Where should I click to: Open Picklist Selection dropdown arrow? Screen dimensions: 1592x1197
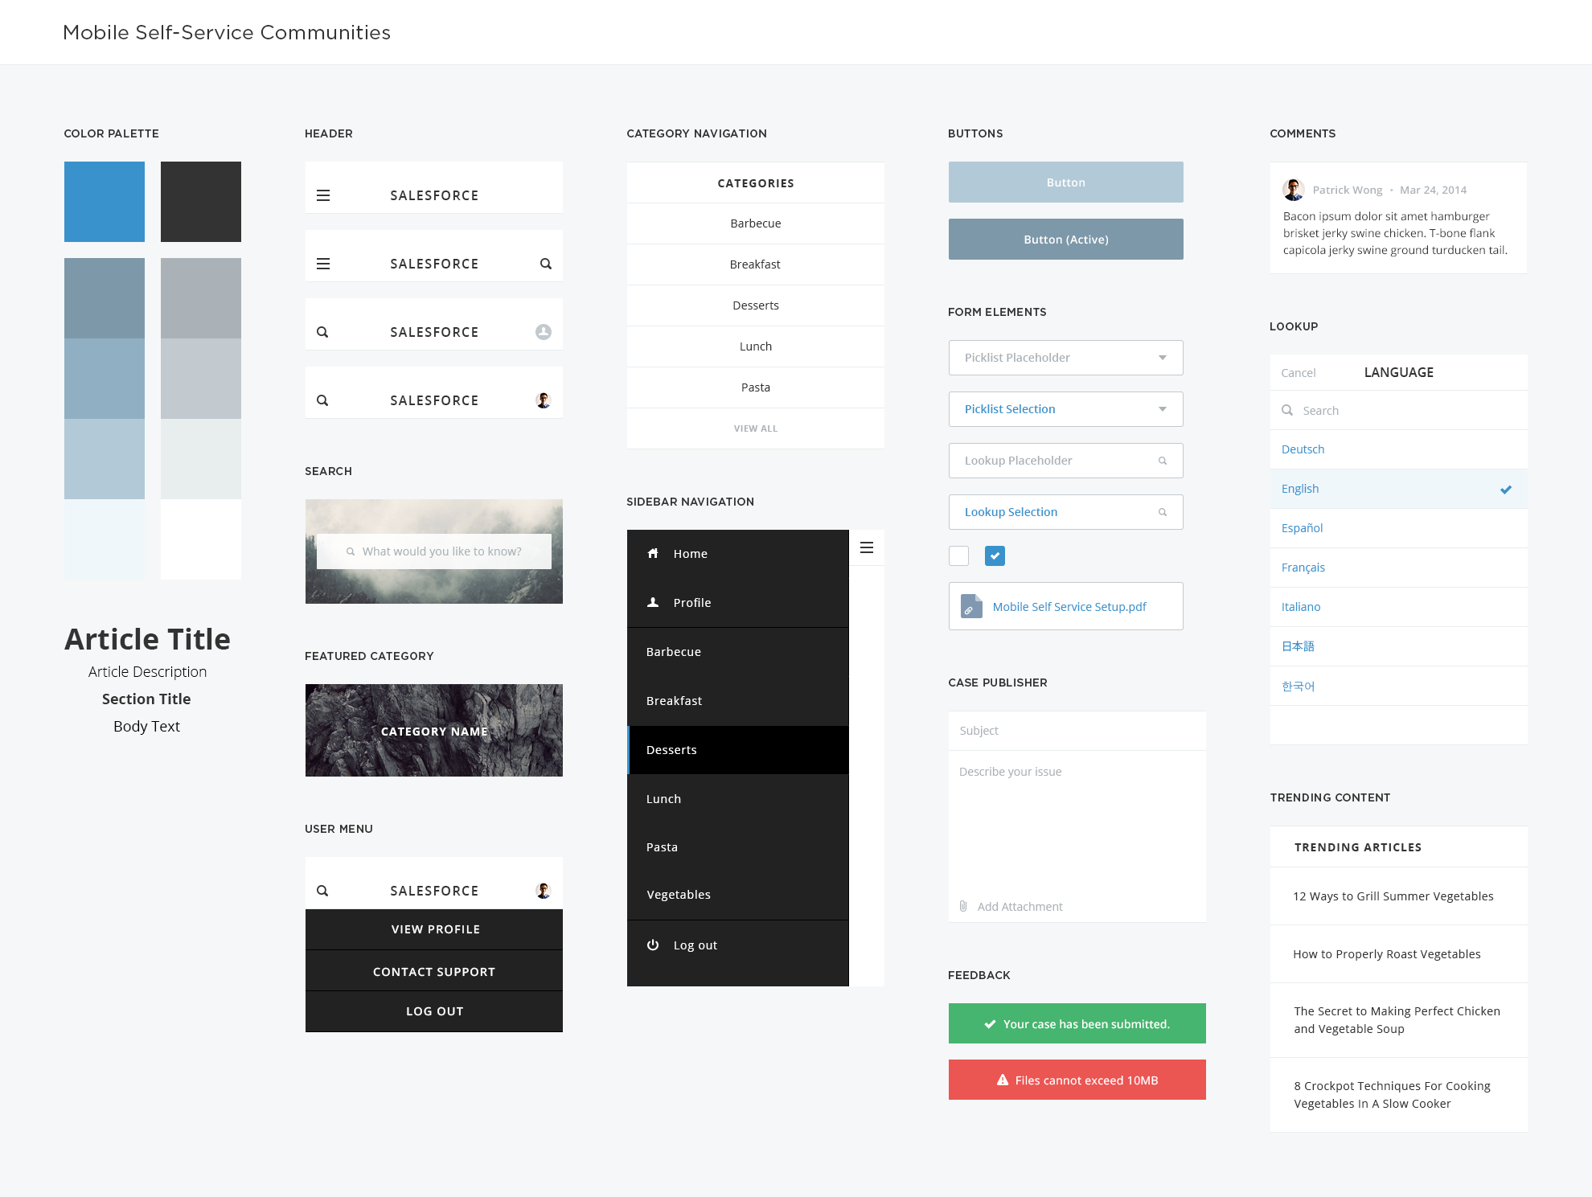tap(1163, 409)
